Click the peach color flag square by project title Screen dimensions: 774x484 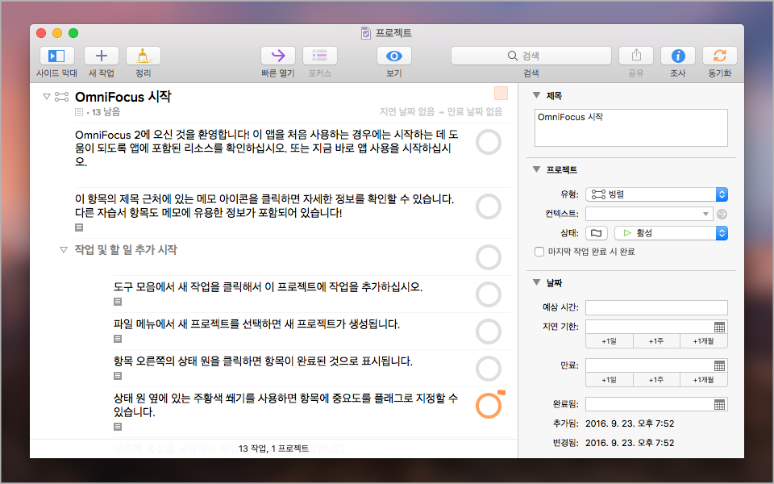[501, 94]
